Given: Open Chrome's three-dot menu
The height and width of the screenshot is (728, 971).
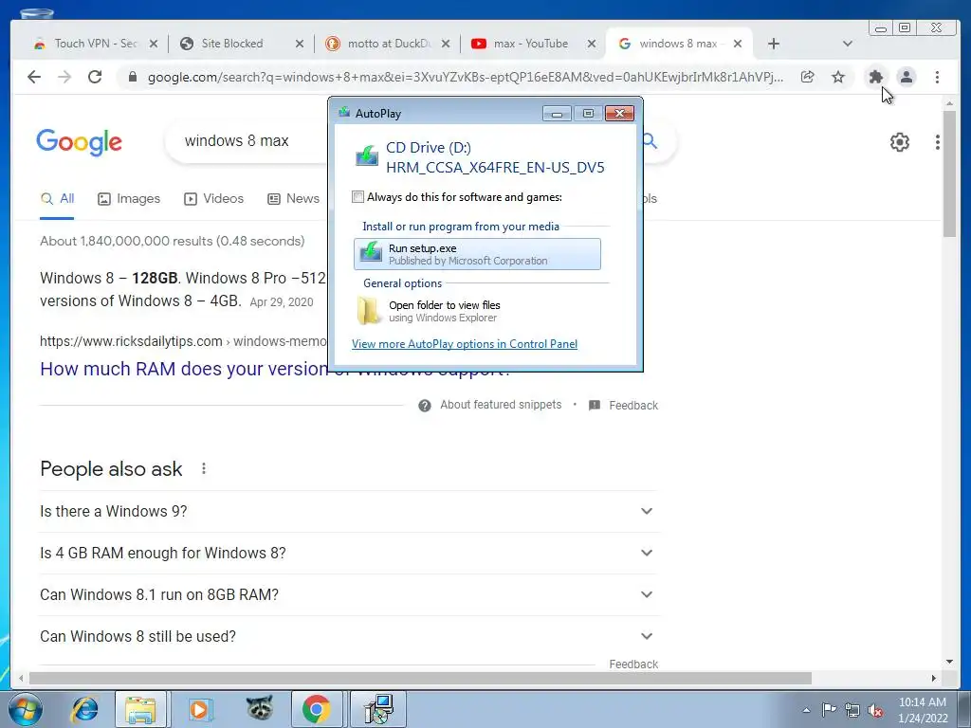Looking at the screenshot, I should click(x=937, y=77).
